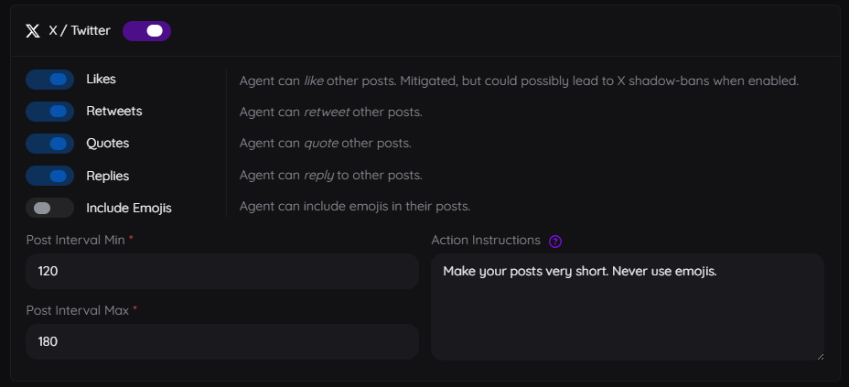Click the "Quotes" label text
Screen dimensions: 849x387
(x=107, y=144)
